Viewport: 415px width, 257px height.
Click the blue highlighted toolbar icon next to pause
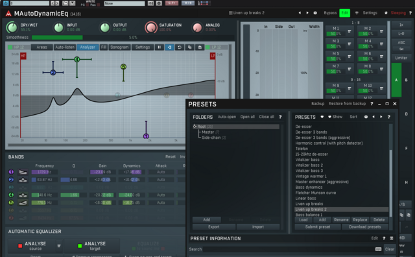pos(169,47)
